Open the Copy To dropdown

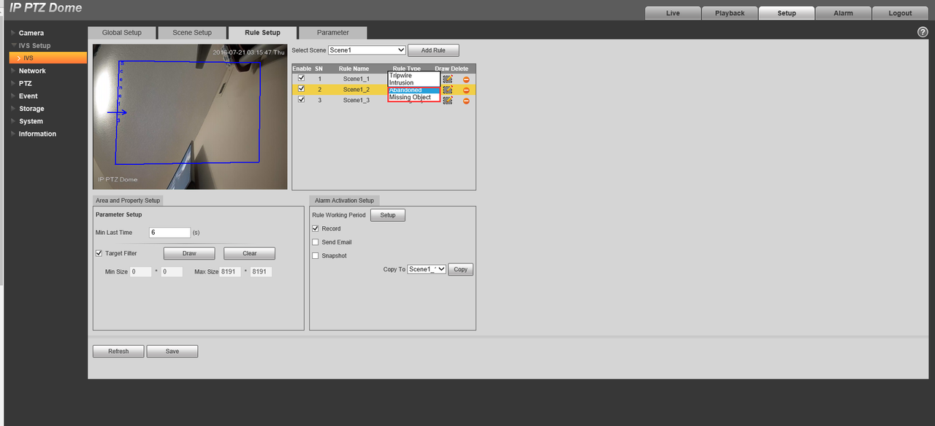point(427,269)
